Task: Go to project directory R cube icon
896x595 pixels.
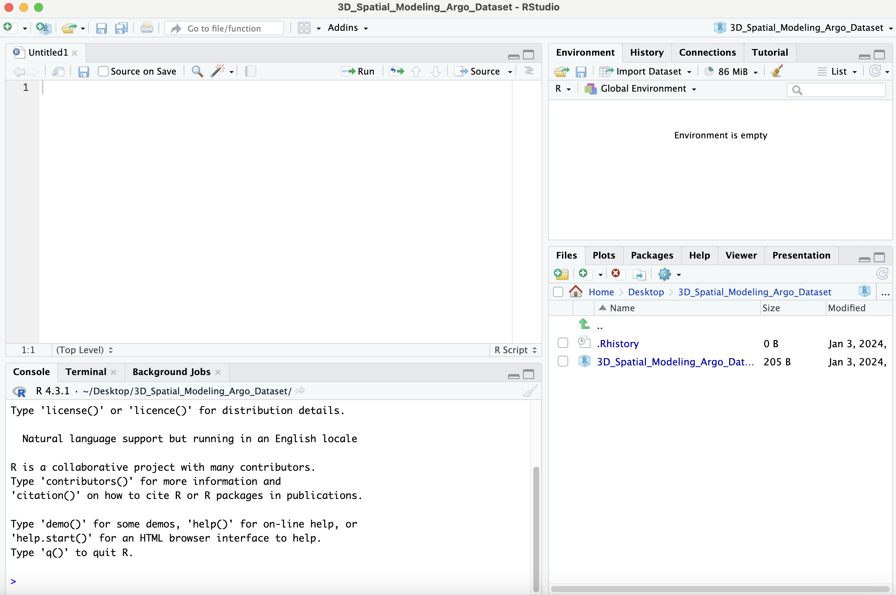Action: pyautogui.click(x=864, y=292)
